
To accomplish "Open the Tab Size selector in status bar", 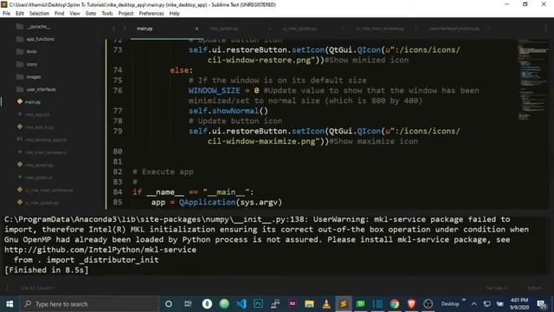I will point(496,288).
